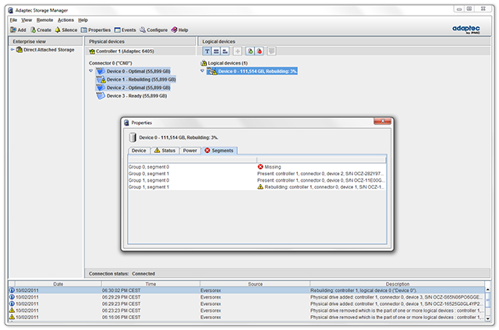Select the text description view icon (T)
Screen dimensions: 499x330
(207, 51)
